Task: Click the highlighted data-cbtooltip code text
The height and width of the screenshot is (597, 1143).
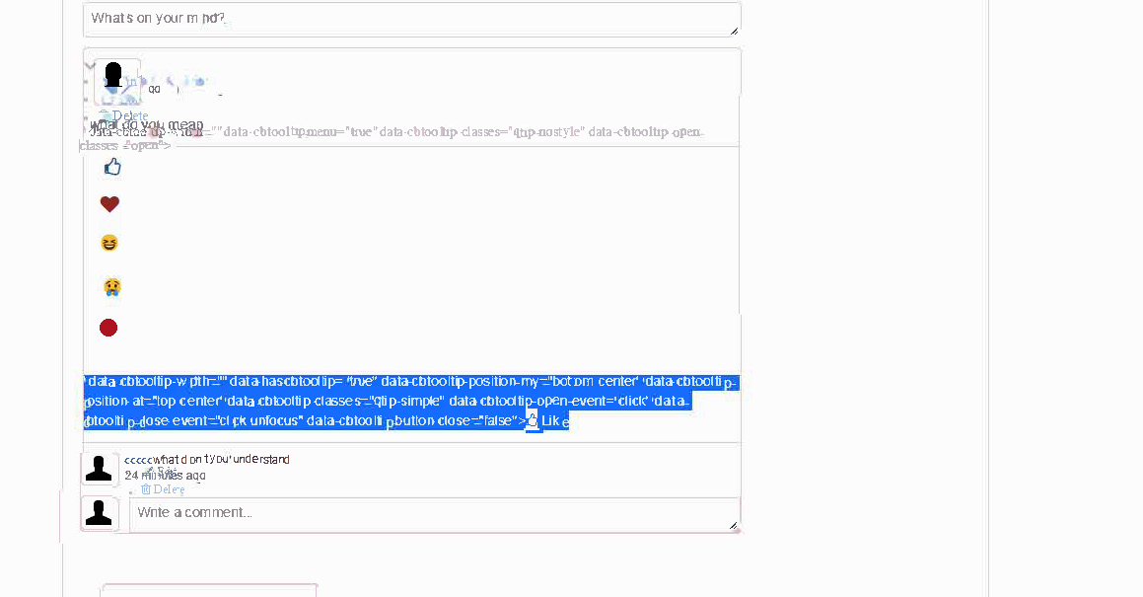Action: point(412,401)
